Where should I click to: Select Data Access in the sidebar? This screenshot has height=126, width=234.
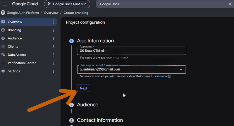click(x=28, y=55)
